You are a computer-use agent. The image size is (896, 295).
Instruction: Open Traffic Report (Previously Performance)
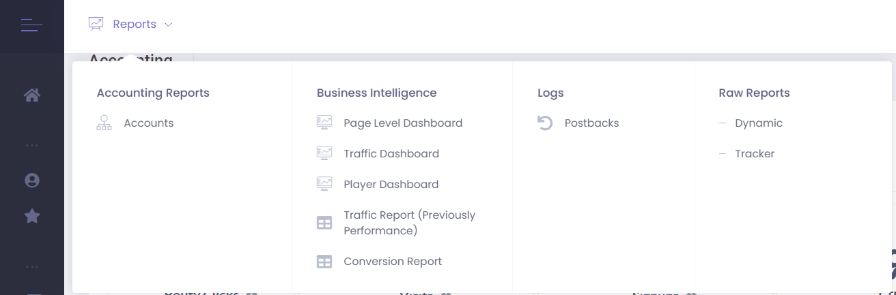(x=410, y=223)
